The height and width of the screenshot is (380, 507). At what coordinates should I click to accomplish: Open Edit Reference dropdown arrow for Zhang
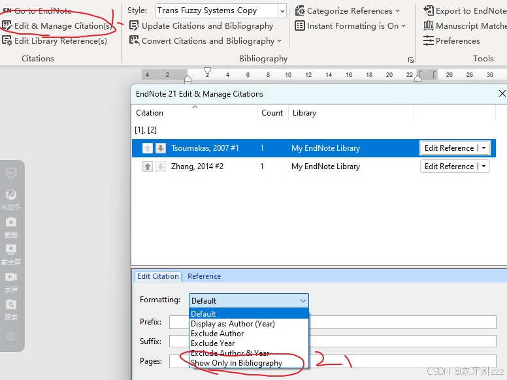click(x=483, y=166)
